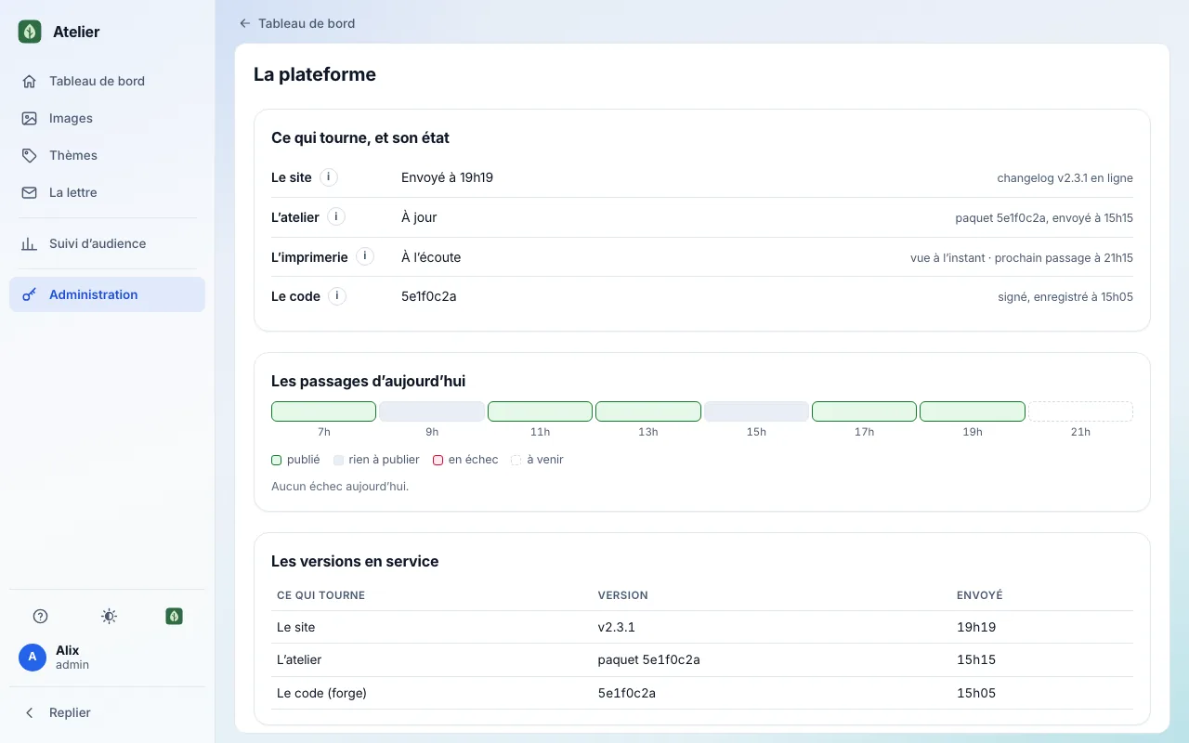Select the 17h run bar

point(864,411)
